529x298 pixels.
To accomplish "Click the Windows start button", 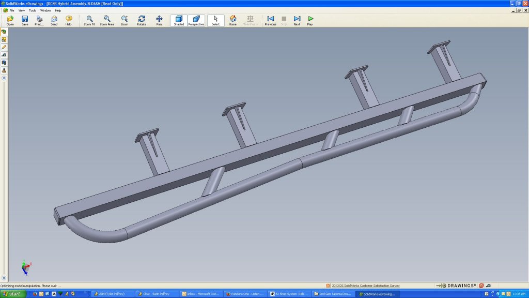I will tap(13, 294).
